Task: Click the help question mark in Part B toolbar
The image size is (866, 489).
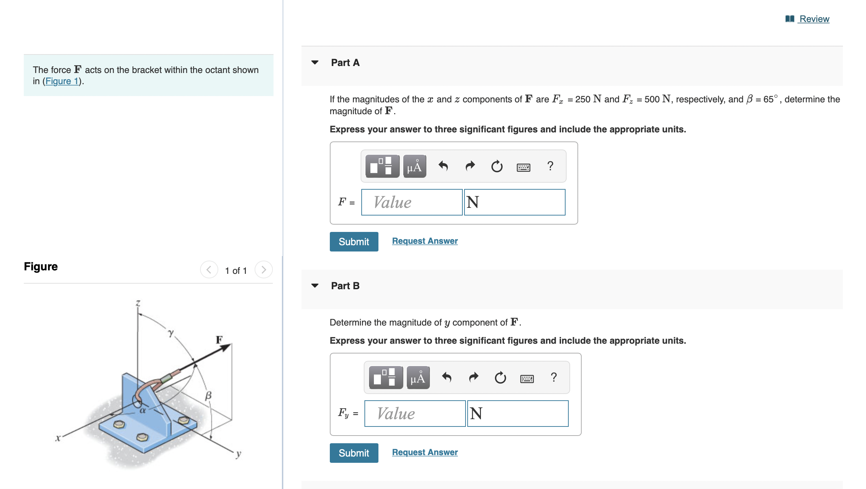Action: pyautogui.click(x=553, y=377)
